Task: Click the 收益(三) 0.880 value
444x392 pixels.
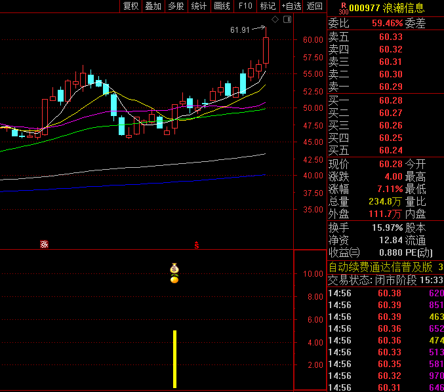Action: click(x=391, y=252)
